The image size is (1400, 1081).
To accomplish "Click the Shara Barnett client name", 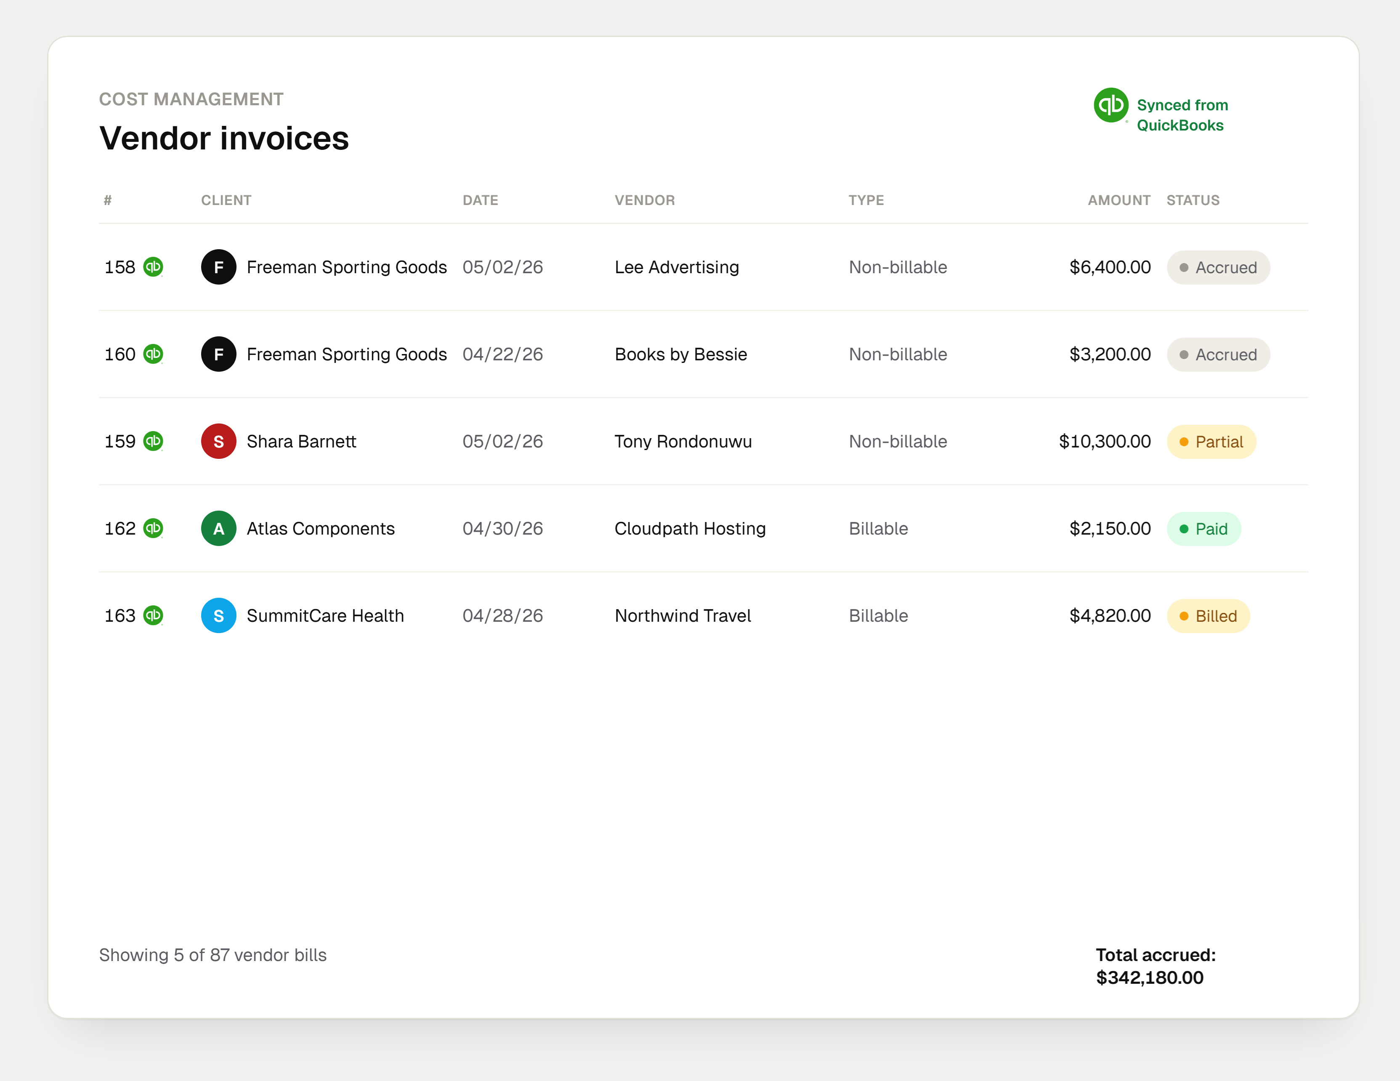I will coord(301,441).
